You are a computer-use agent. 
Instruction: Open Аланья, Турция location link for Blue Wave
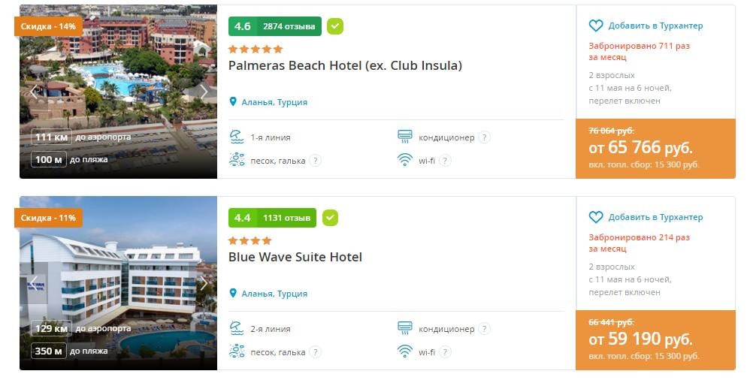274,294
